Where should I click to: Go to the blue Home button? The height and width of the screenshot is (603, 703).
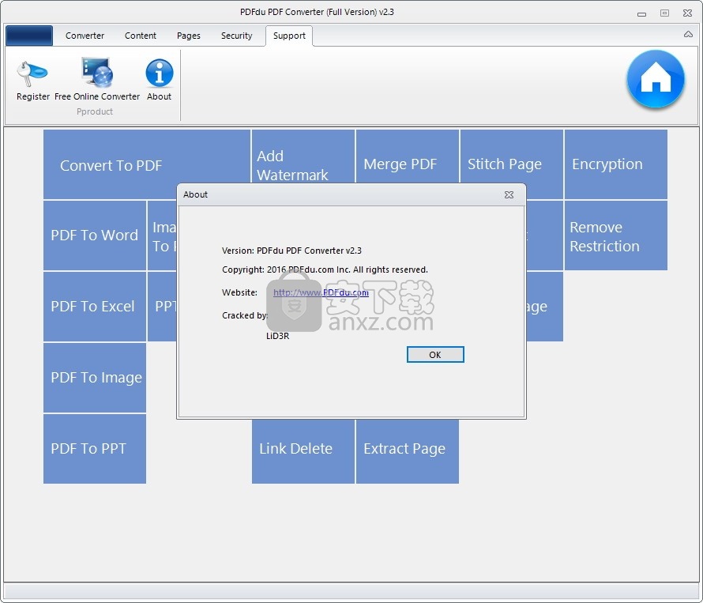point(656,79)
